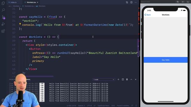Viewport: 191px width, 107px height.
Task: Create a new terminal with plus icon
Action: point(118,79)
